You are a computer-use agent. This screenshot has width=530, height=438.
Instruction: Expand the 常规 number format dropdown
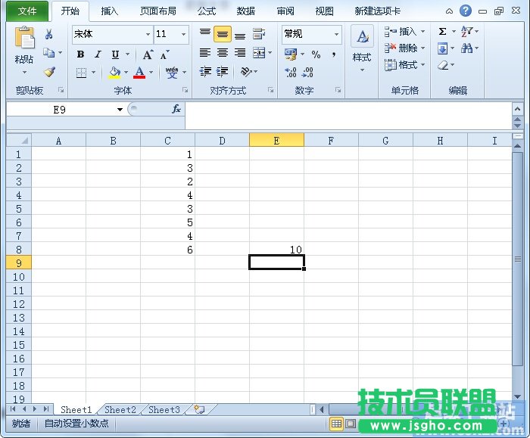(336, 34)
